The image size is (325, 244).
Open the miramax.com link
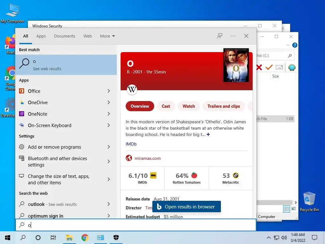coord(148,158)
